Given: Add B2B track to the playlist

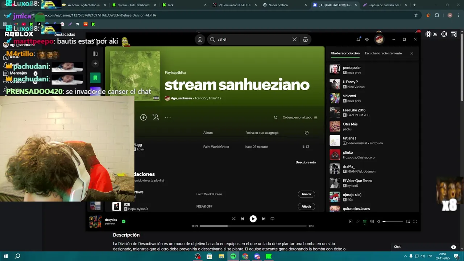Looking at the screenshot, I should pyautogui.click(x=306, y=206).
